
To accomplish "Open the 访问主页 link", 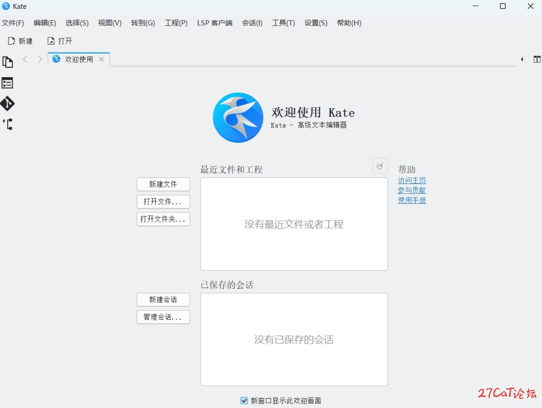I will 412,180.
